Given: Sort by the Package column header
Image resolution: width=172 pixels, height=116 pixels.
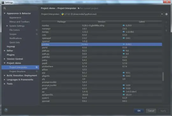Looking at the screenshot, I should (61, 22).
